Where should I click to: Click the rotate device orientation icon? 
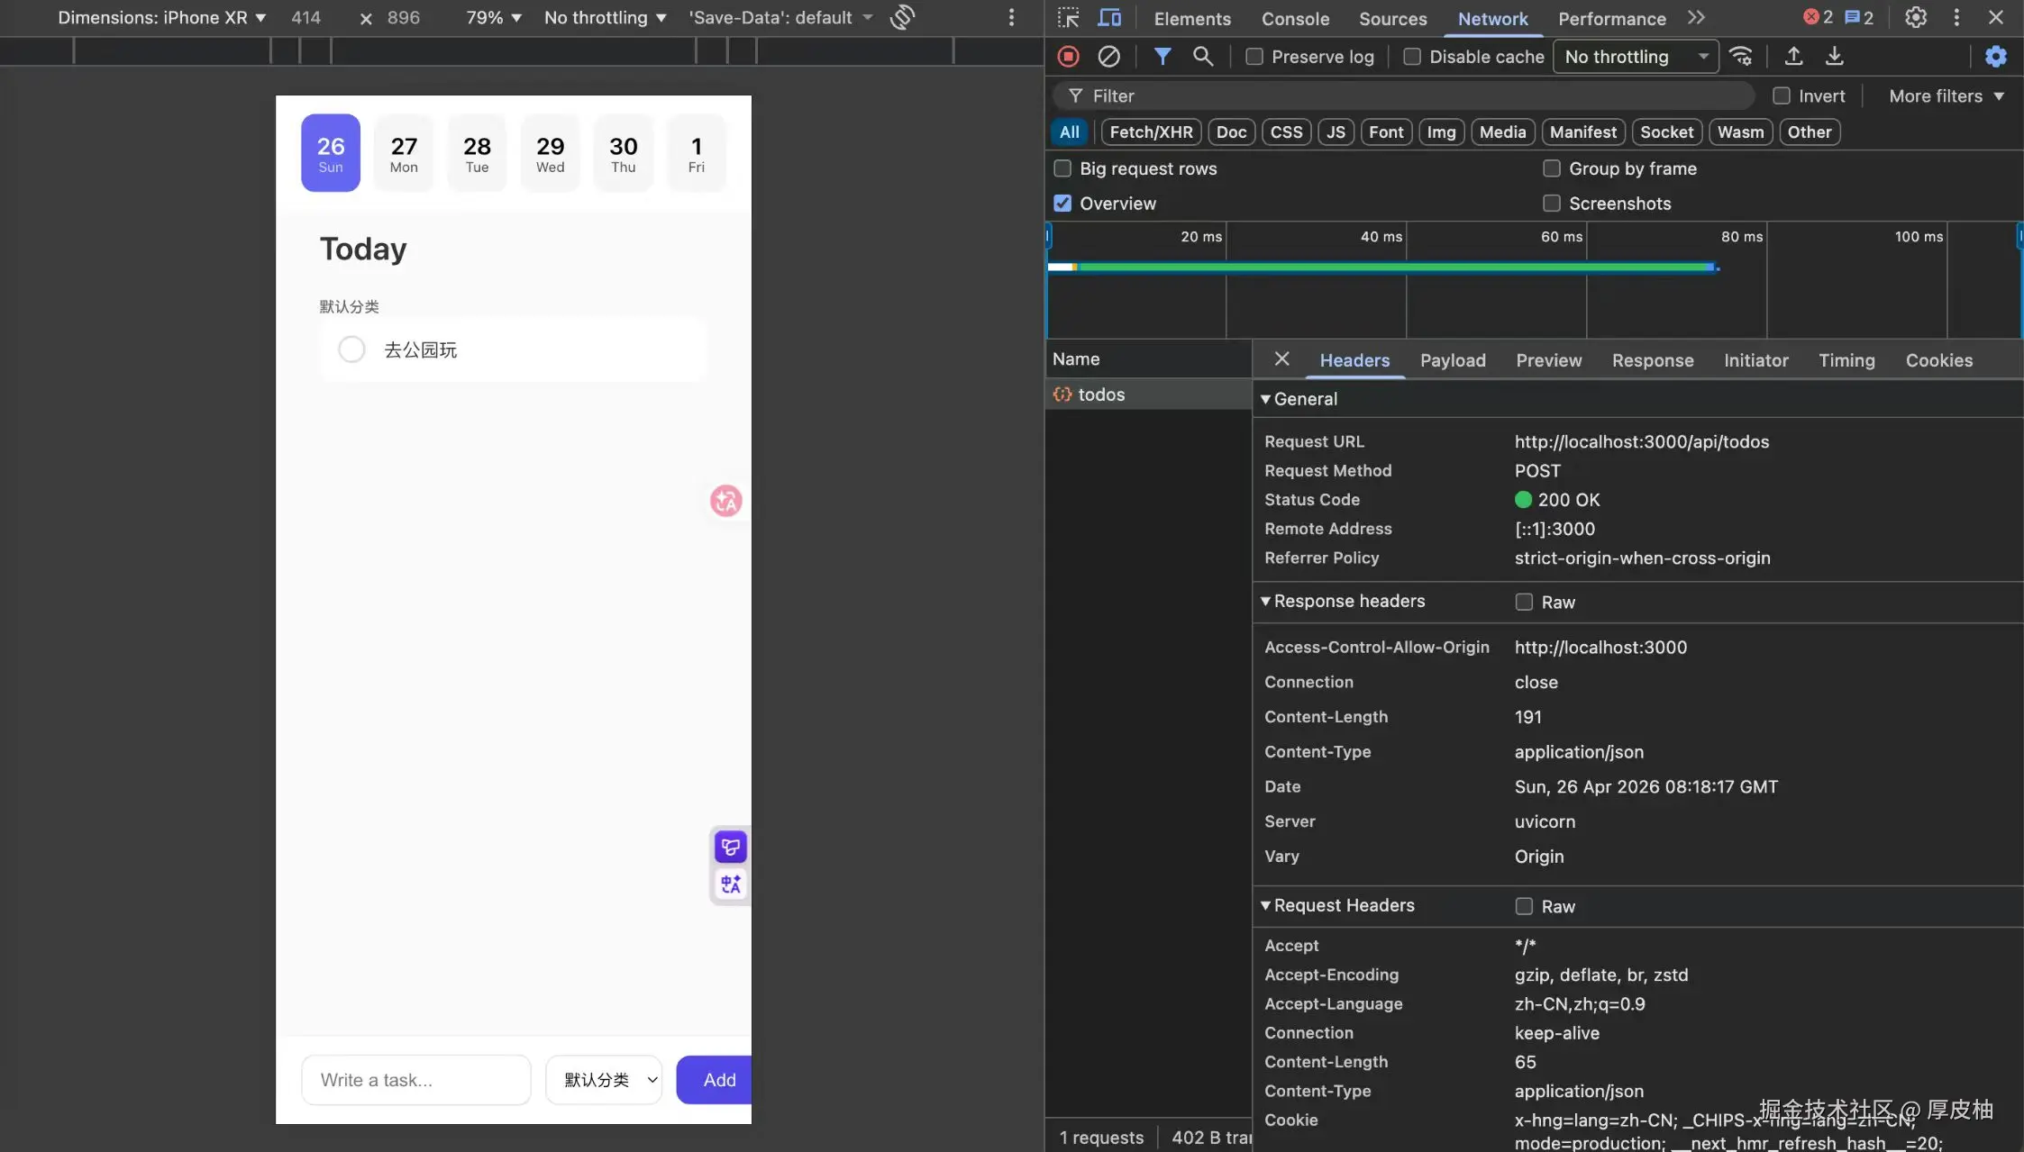902,17
